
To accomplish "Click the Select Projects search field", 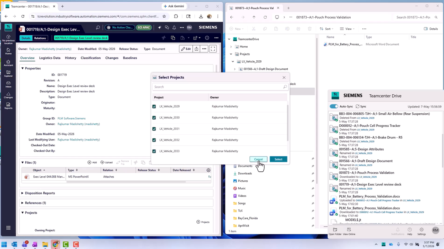I will tap(220, 87).
